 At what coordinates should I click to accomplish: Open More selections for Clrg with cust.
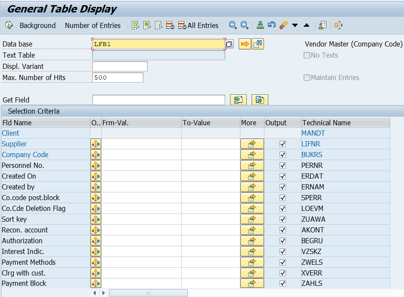[252, 273]
